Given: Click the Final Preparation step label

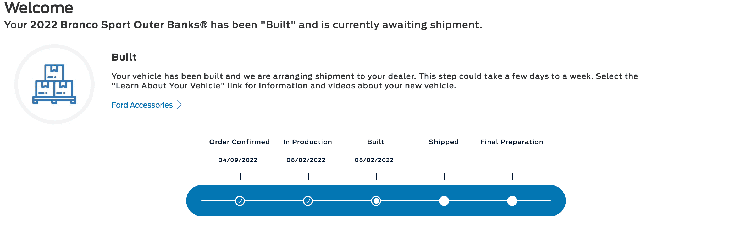Looking at the screenshot, I should (512, 142).
